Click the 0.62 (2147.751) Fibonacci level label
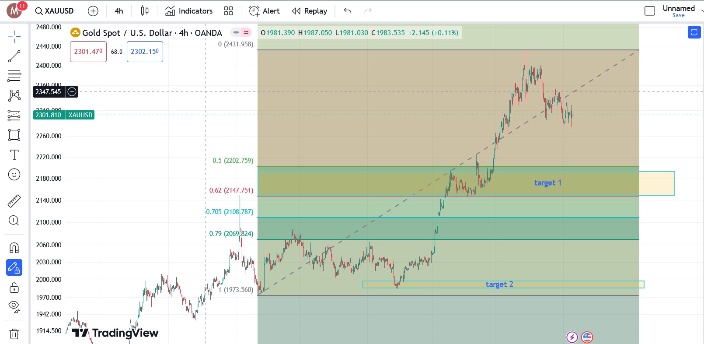 pos(231,190)
